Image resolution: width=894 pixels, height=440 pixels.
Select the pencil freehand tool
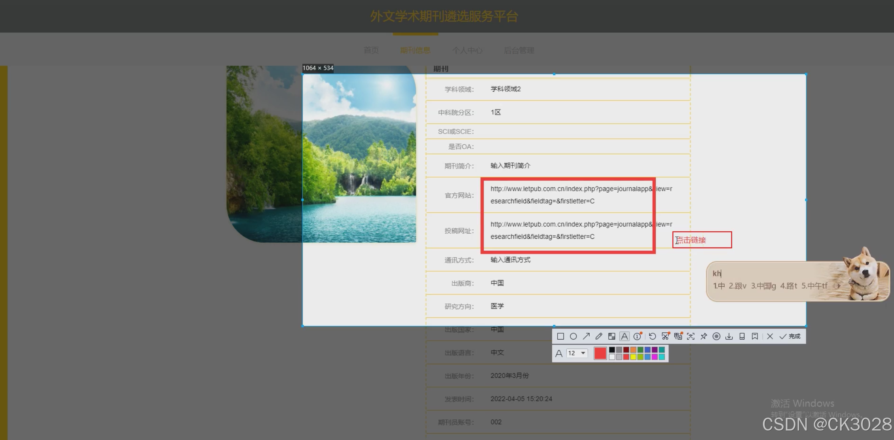click(x=599, y=336)
